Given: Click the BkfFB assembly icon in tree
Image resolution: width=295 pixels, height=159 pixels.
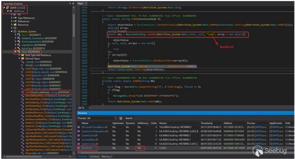Looking at the screenshot, I should coord(7,7).
